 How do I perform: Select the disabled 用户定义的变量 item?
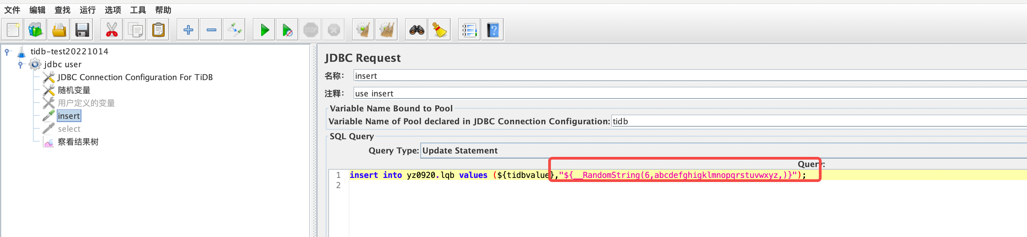(x=86, y=103)
